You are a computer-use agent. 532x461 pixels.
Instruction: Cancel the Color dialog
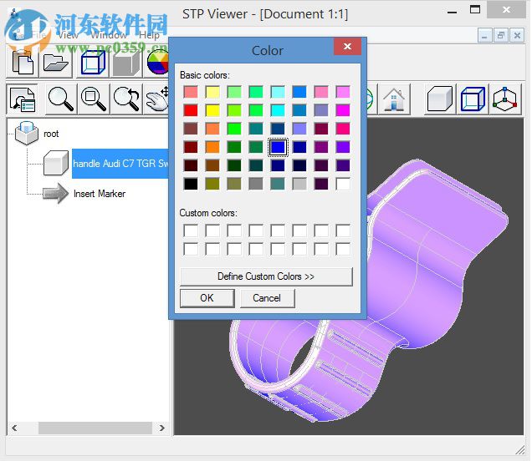pyautogui.click(x=267, y=298)
